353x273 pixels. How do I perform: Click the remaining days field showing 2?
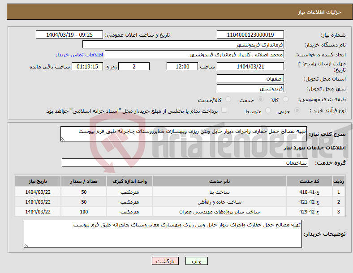click(134, 66)
